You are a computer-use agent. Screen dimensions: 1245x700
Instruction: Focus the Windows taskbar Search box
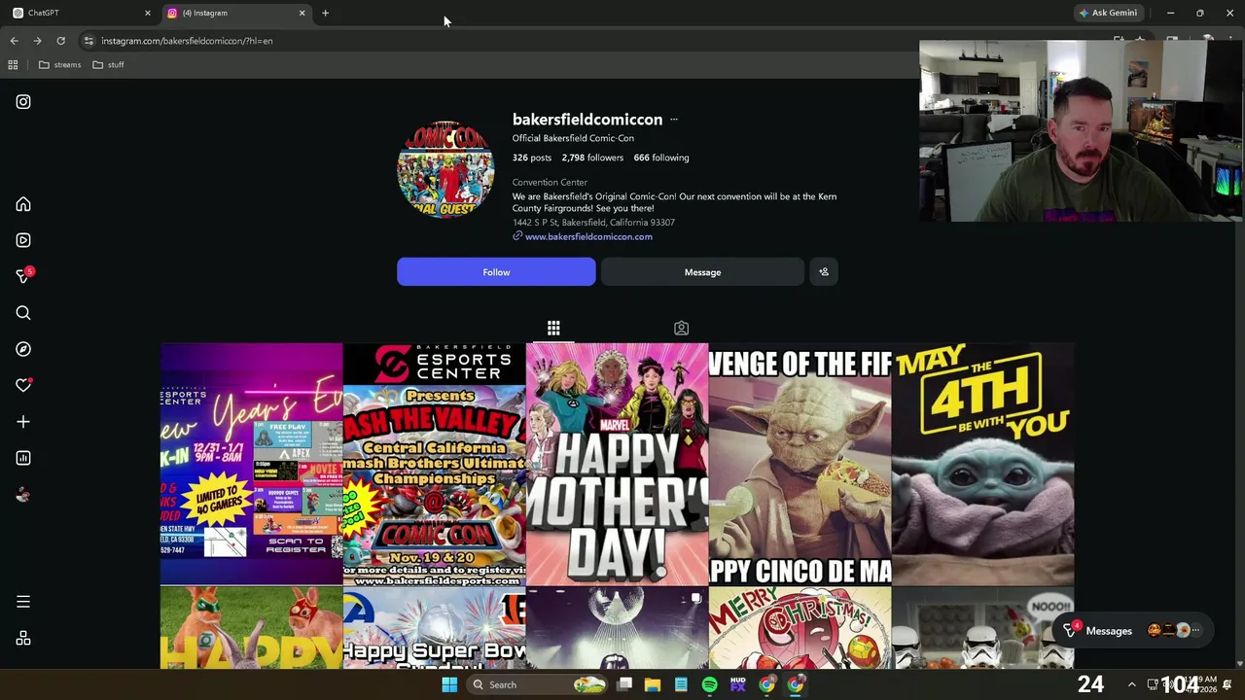[x=535, y=684]
